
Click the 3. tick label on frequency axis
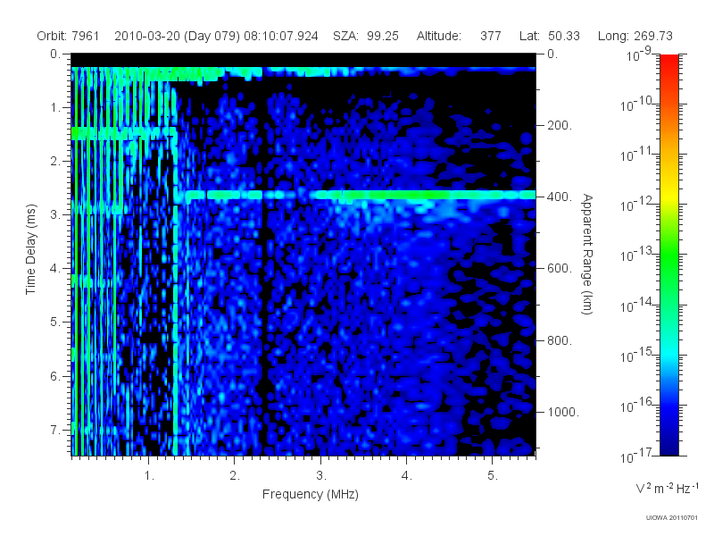coord(321,476)
